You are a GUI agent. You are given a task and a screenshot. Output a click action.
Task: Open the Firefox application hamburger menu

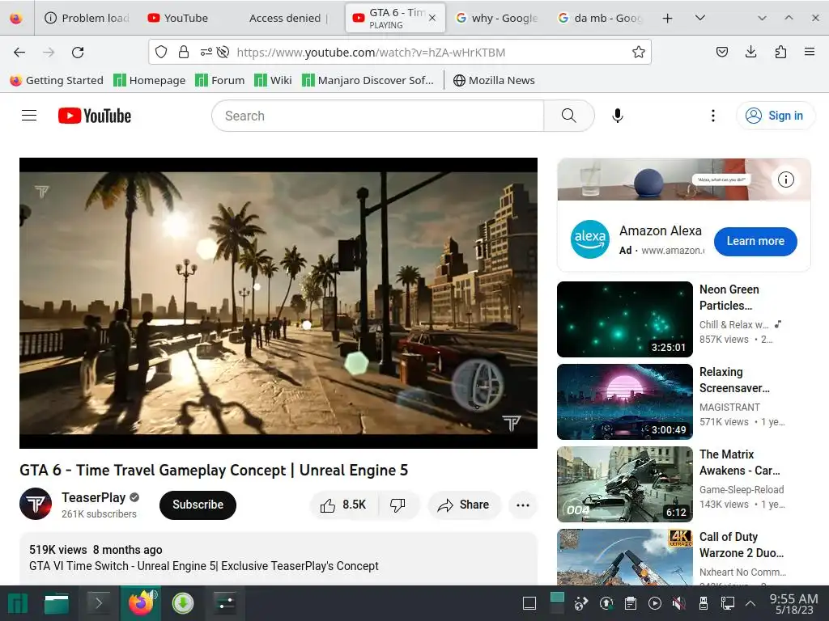(x=809, y=52)
